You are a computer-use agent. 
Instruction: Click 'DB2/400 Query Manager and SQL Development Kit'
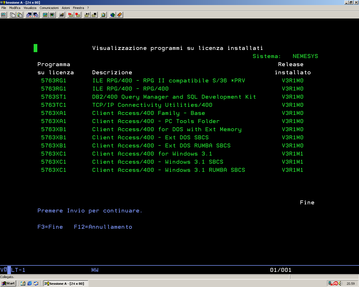coord(174,97)
